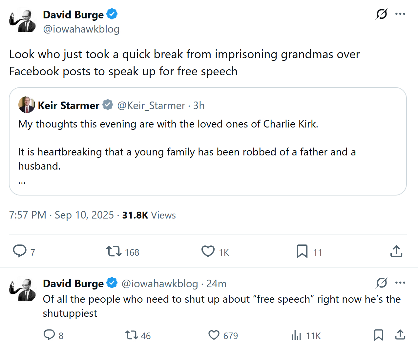Reply to the 'shutuppiest' post

point(49,335)
